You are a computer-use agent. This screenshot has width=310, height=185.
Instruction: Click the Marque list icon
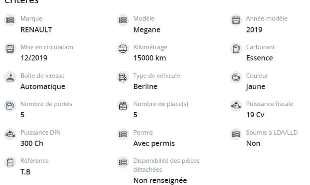tap(10, 20)
